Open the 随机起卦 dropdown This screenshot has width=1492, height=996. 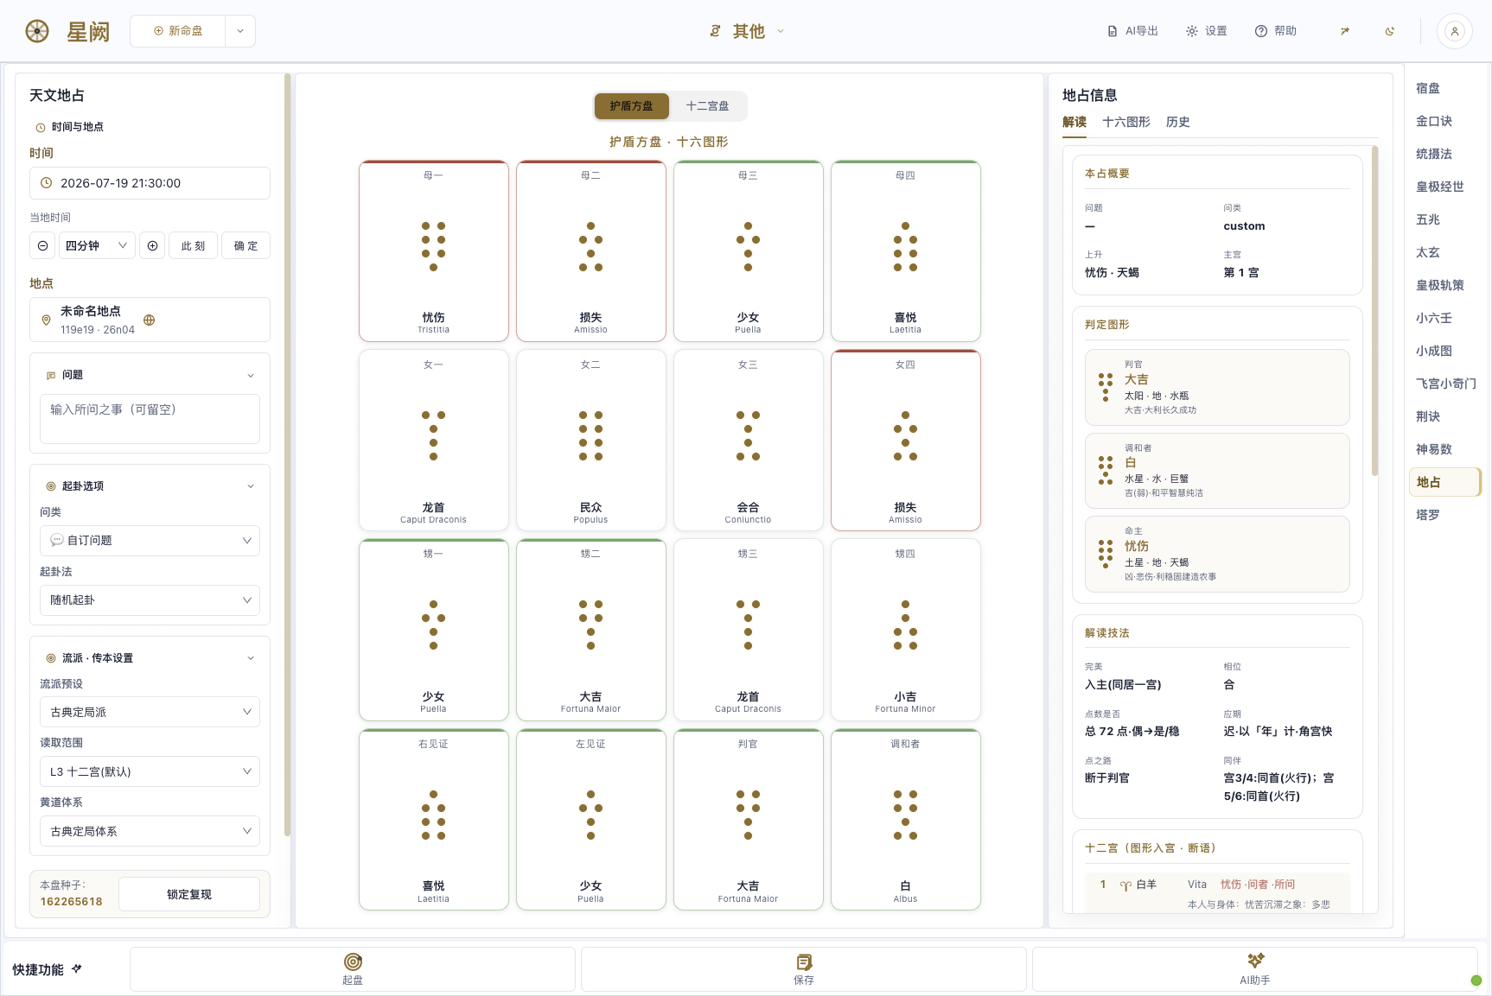point(150,600)
